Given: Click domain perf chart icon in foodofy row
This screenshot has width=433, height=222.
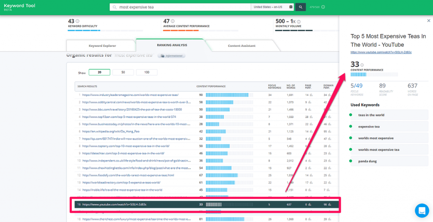Looking at the screenshot, I should (x=329, y=175).
